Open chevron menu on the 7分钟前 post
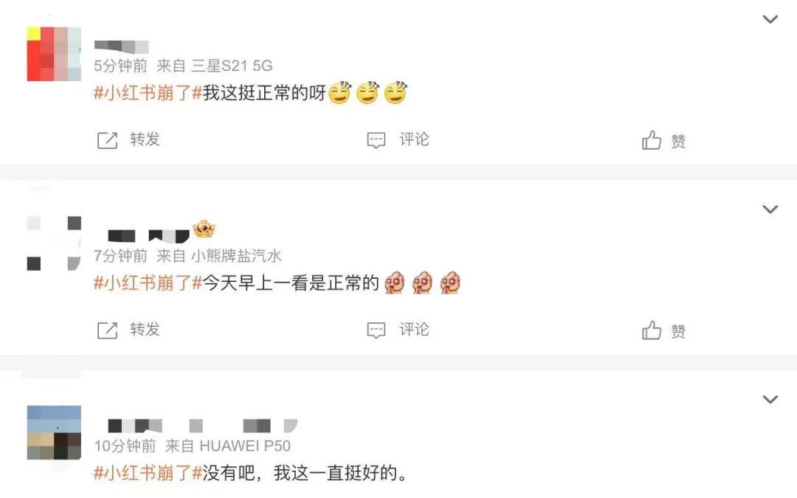797x498 pixels. coord(770,210)
